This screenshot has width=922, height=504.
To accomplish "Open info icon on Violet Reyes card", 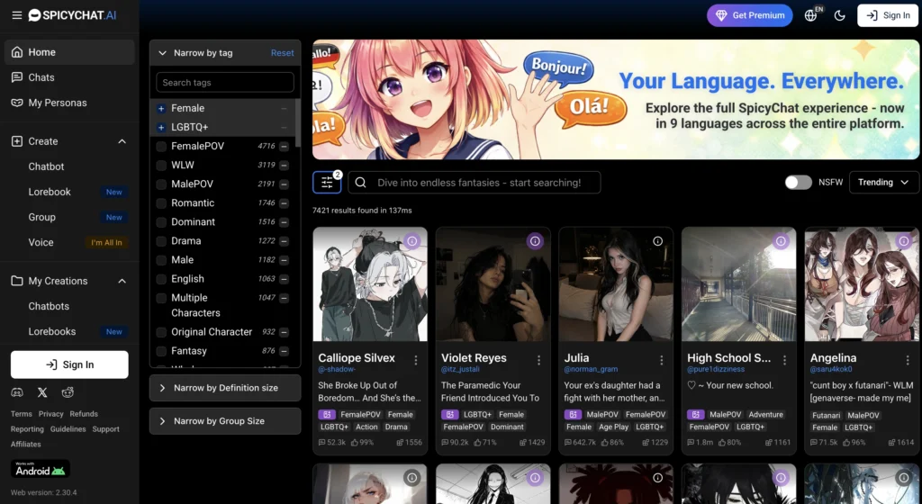I will (x=535, y=241).
